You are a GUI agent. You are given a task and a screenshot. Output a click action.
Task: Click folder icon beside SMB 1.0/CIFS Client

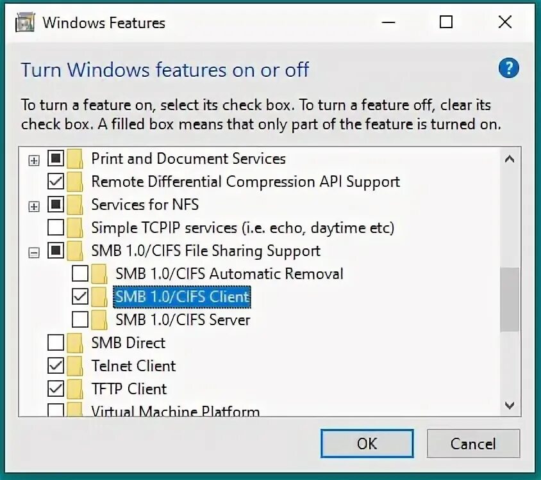(x=99, y=297)
